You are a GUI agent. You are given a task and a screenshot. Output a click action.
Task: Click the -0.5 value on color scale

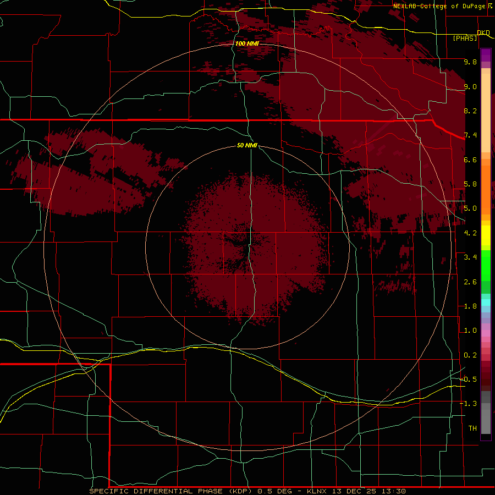tap(468, 380)
